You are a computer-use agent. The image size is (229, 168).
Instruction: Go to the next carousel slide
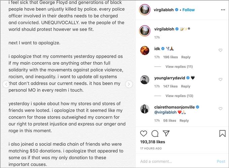(129, 84)
